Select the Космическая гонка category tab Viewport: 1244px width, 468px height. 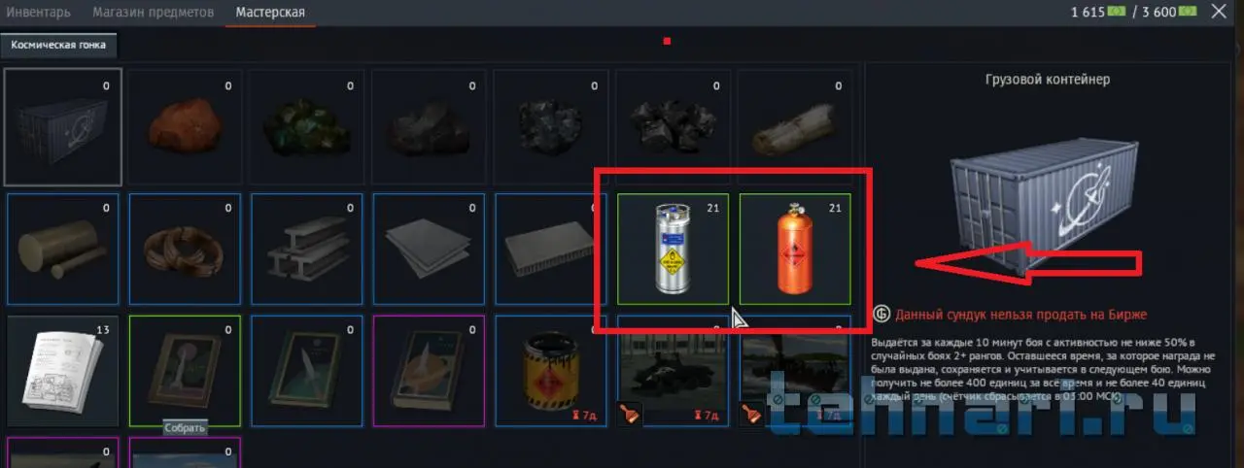point(58,45)
